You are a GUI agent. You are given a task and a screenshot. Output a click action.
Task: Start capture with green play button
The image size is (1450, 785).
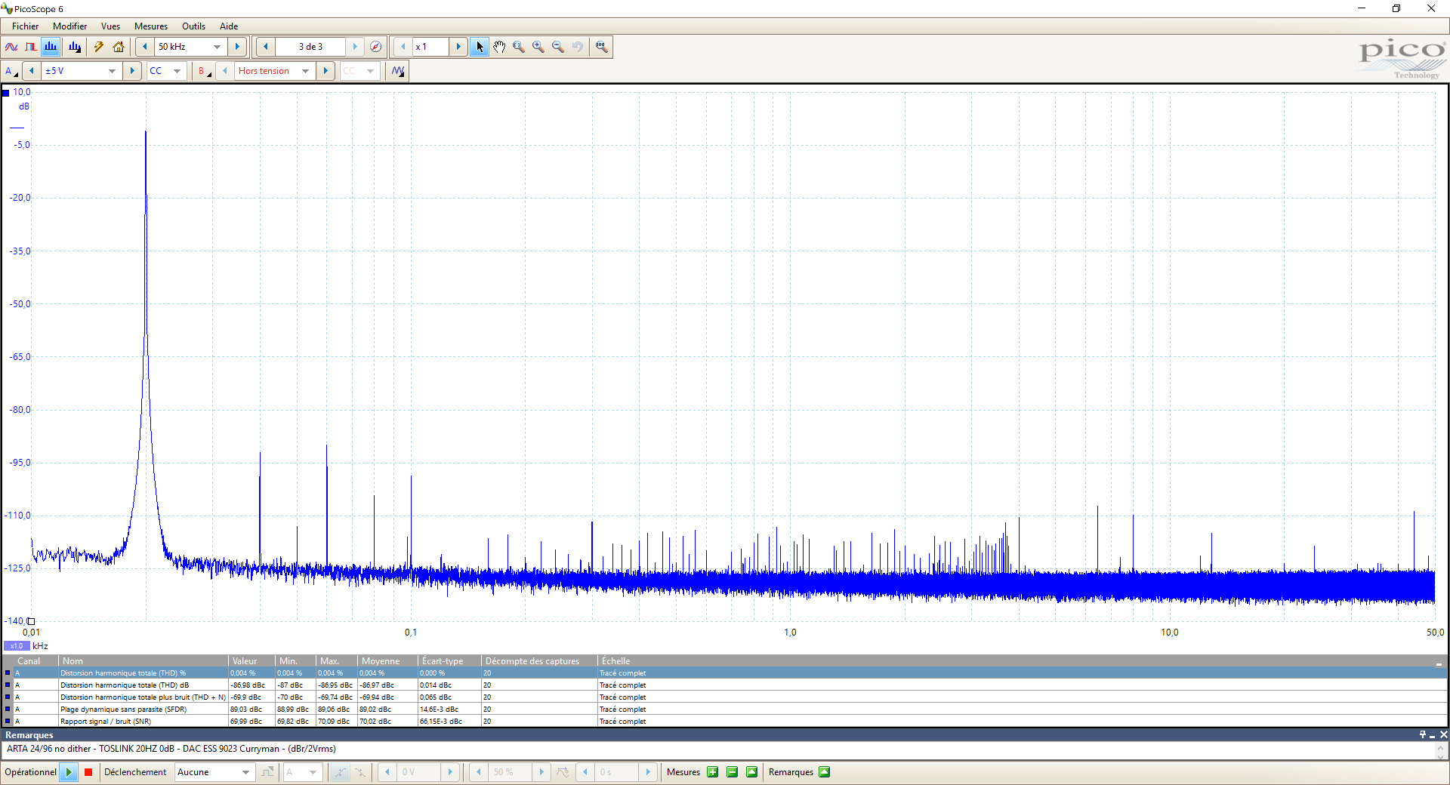point(69,772)
